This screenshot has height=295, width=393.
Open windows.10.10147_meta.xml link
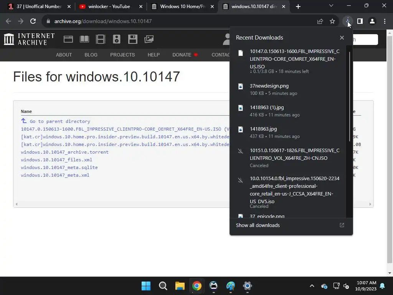tap(55, 175)
